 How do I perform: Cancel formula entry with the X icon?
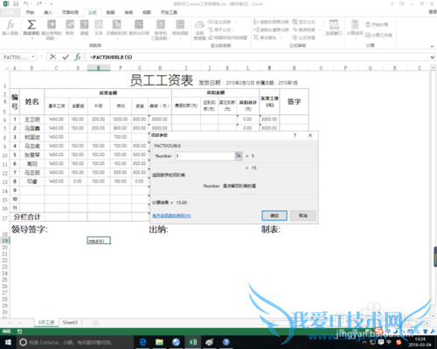pos(52,57)
